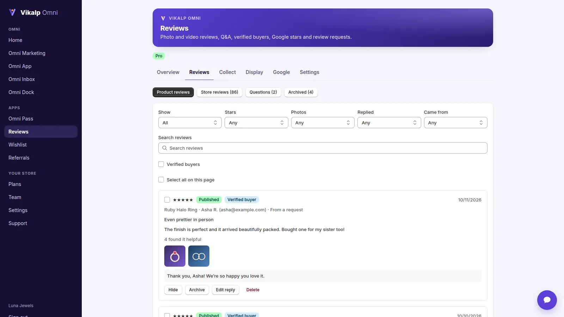The width and height of the screenshot is (564, 317).
Task: Open the Display tab
Action: (255, 72)
